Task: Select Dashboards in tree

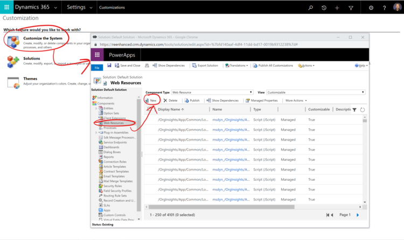Action: (x=112, y=147)
